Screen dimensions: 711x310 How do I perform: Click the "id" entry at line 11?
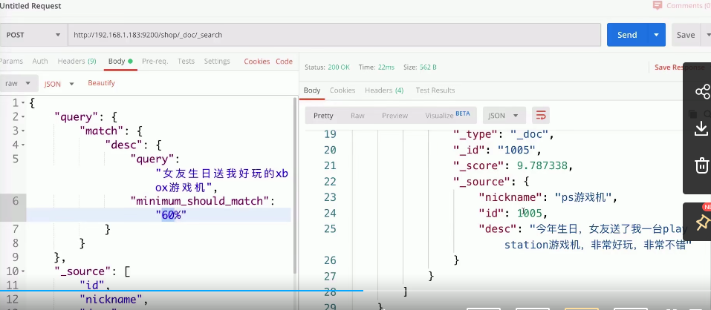coord(95,285)
